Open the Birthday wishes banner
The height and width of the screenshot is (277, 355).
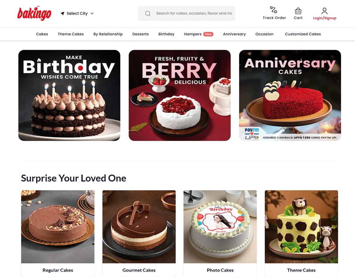69,95
